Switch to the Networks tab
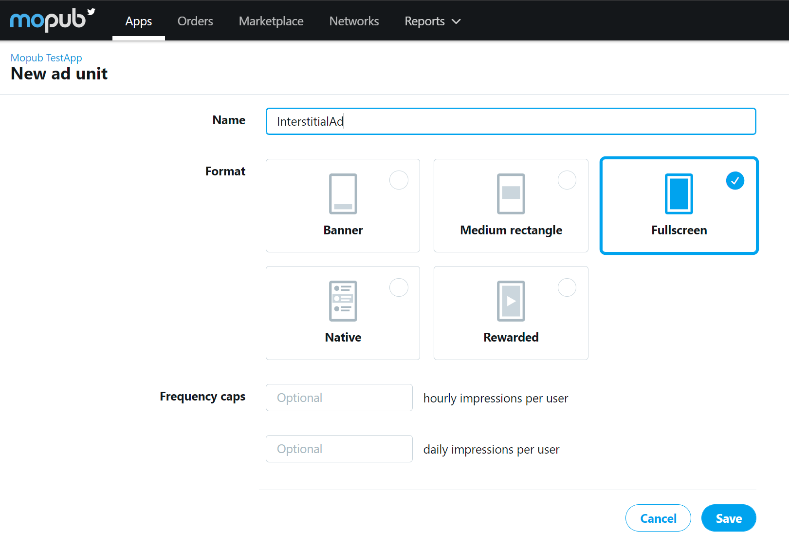789x553 pixels. coord(354,21)
